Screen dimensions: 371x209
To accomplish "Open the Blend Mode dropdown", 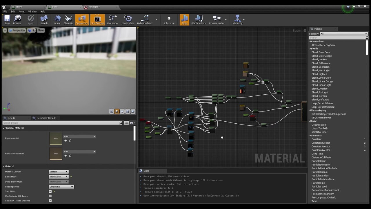I will [x=59, y=176].
